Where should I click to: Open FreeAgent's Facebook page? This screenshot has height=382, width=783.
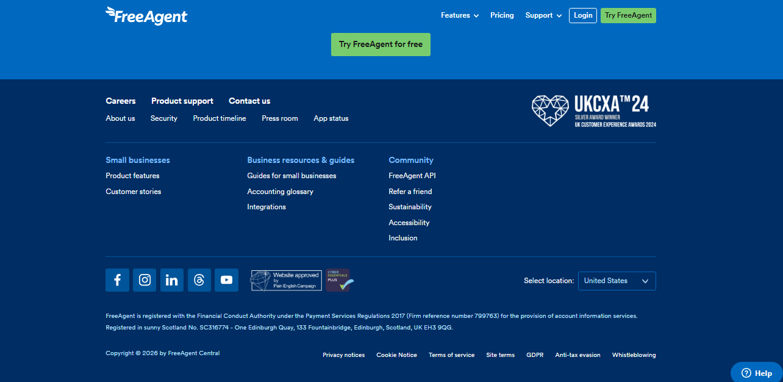[117, 280]
